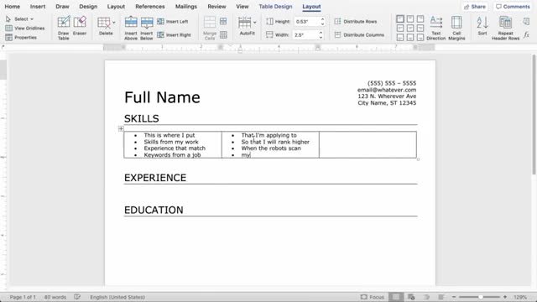537x302 pixels.
Task: Switch to the View tab
Action: (242, 7)
